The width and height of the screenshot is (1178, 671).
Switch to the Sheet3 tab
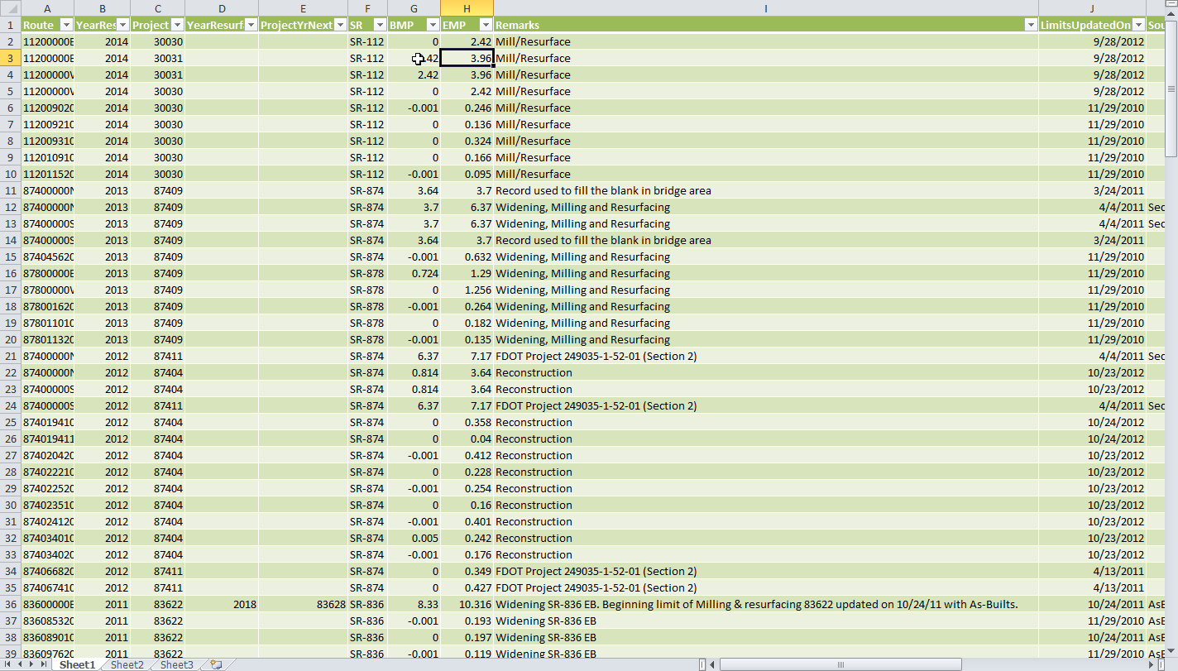pyautogui.click(x=177, y=664)
